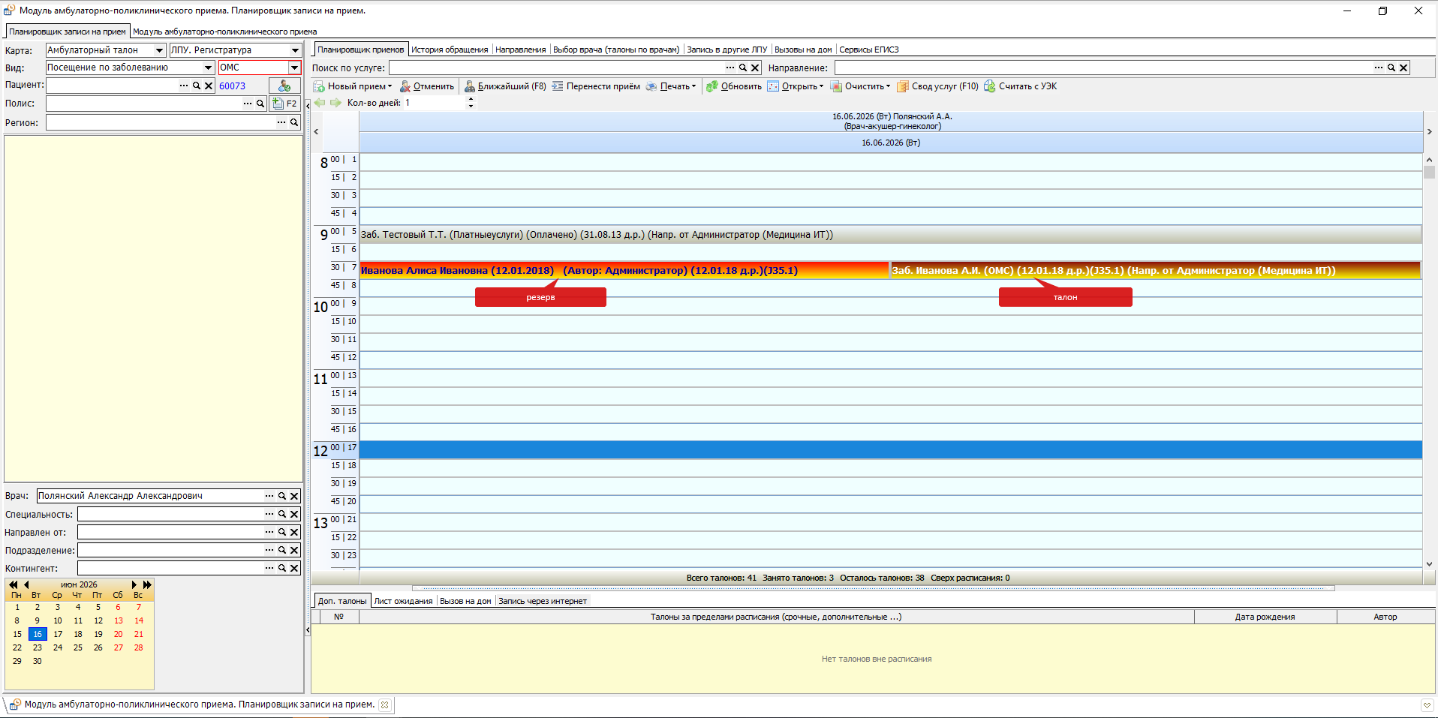Click the patient add person icon button

pos(284,86)
